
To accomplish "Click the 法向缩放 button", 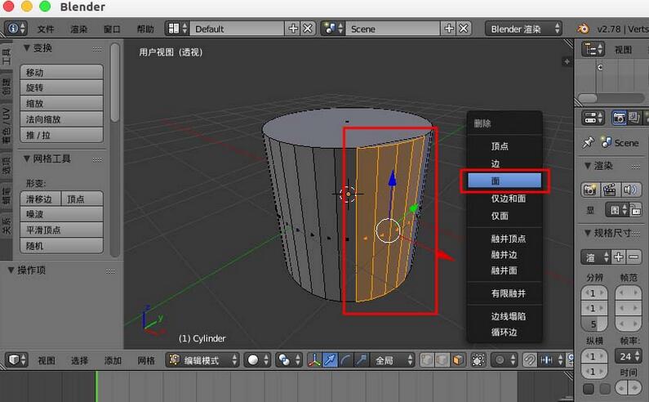I will 61,119.
